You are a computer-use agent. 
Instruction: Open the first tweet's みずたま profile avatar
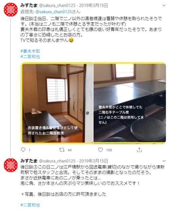coord(11,9)
